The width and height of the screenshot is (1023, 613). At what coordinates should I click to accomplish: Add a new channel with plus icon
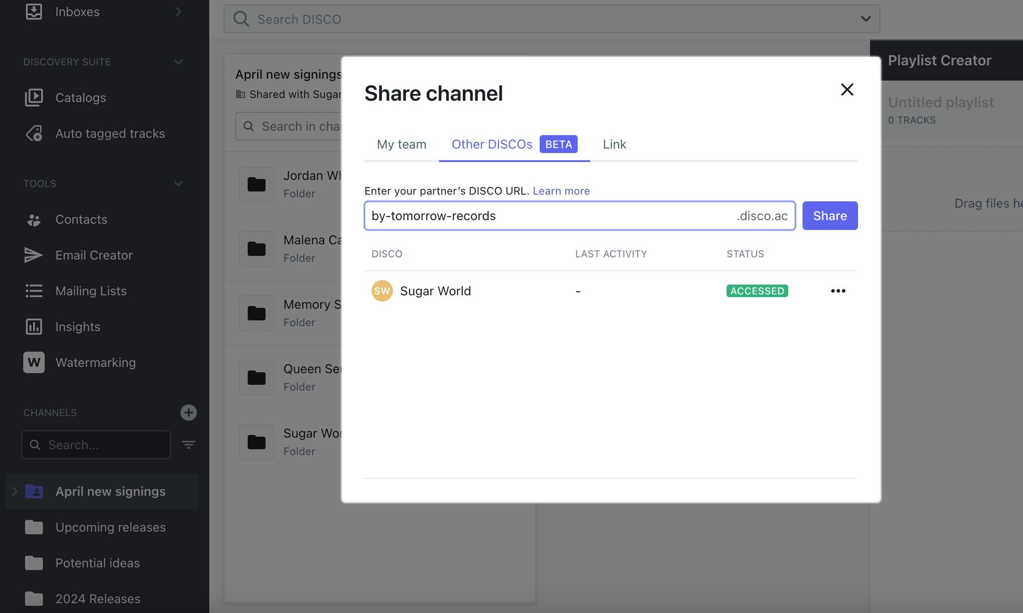[x=188, y=412]
